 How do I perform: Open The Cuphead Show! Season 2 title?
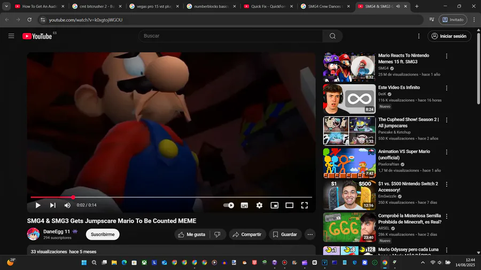[x=408, y=122]
